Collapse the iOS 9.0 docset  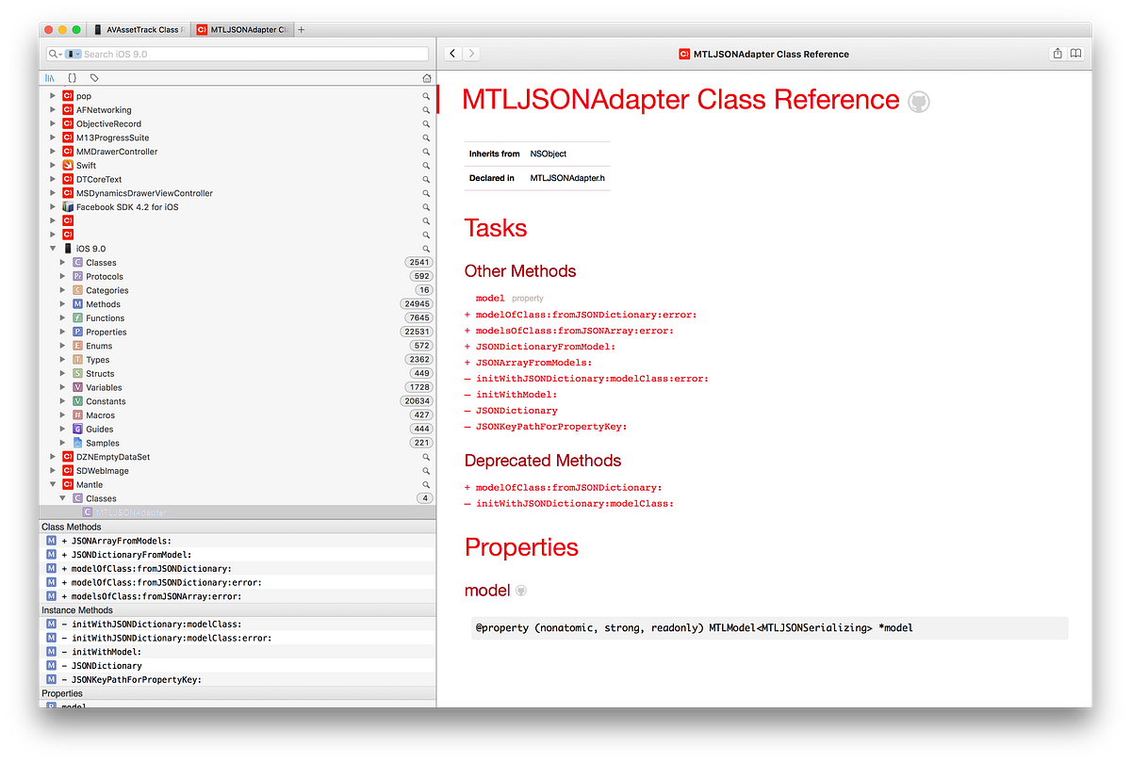click(x=53, y=249)
